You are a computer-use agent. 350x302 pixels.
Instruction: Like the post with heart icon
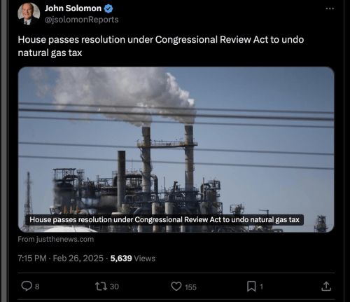pyautogui.click(x=176, y=287)
